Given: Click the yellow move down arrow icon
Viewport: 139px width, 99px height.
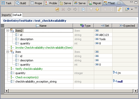Looking at the screenshot, I should 97,9.
